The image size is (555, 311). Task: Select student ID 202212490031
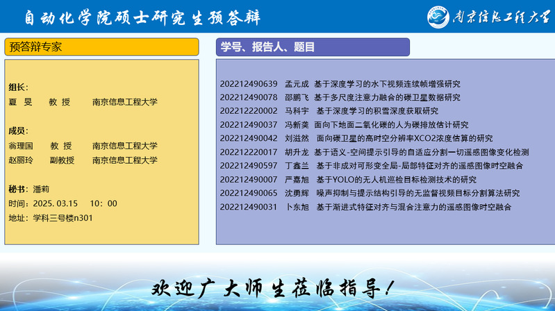coord(249,207)
